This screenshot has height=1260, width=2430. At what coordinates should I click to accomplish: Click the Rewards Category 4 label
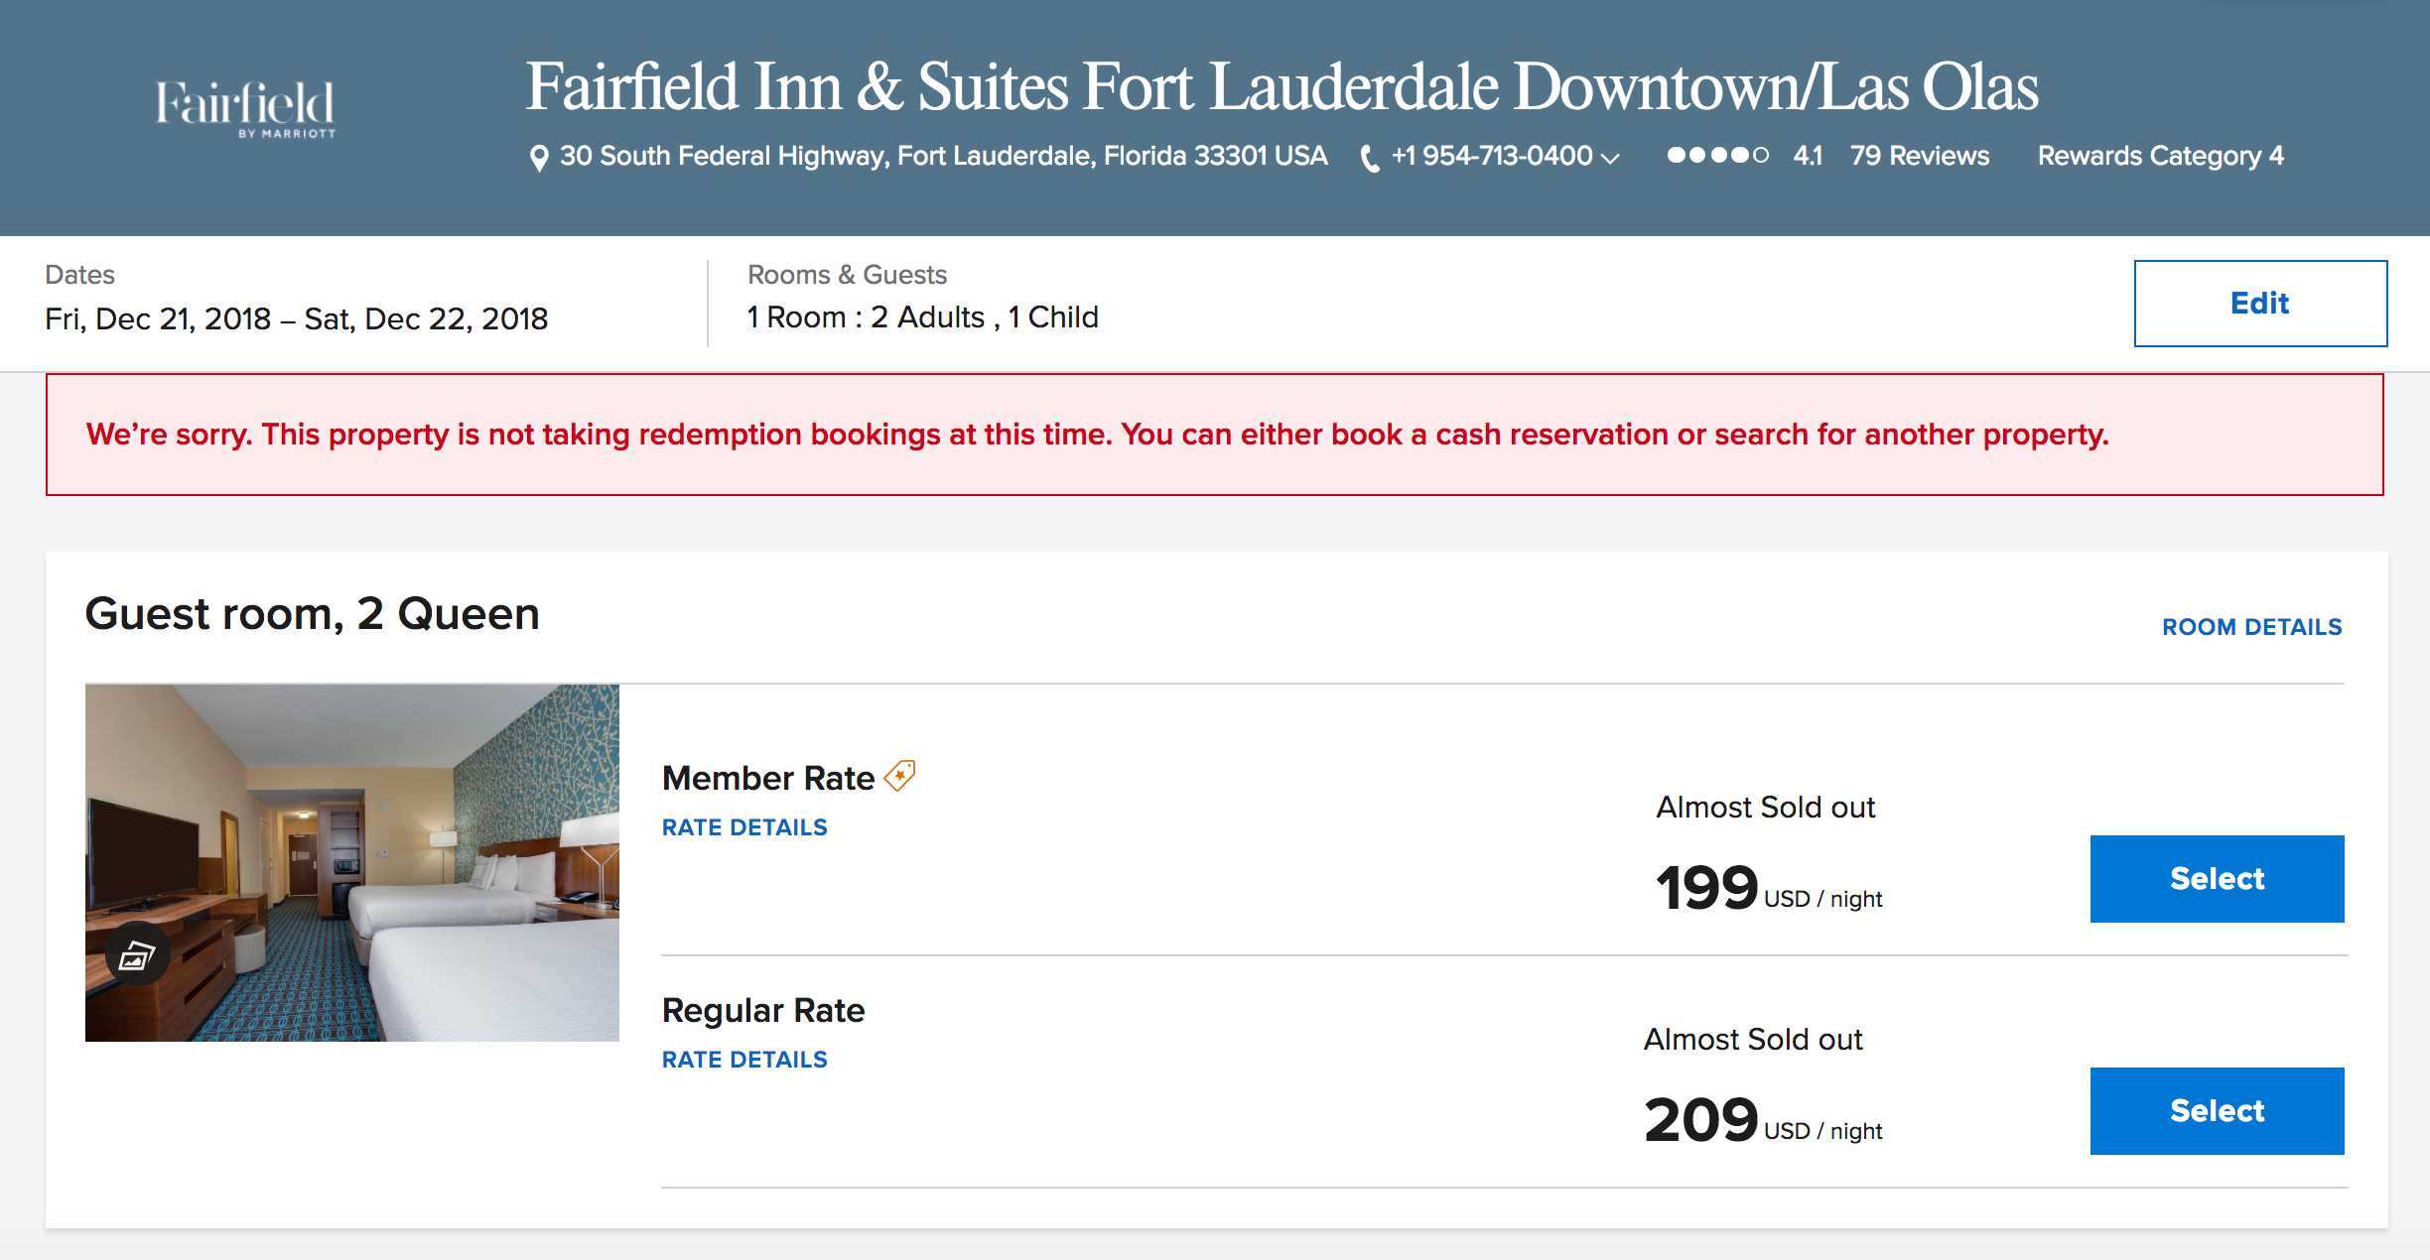click(x=2160, y=156)
